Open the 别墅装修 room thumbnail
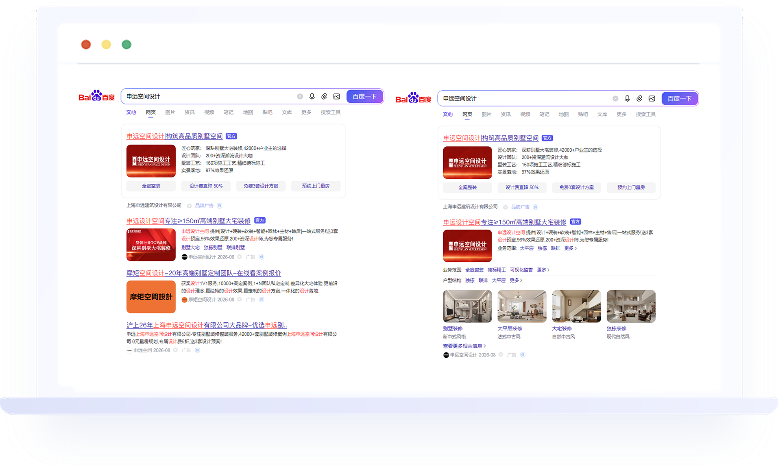 pos(467,306)
